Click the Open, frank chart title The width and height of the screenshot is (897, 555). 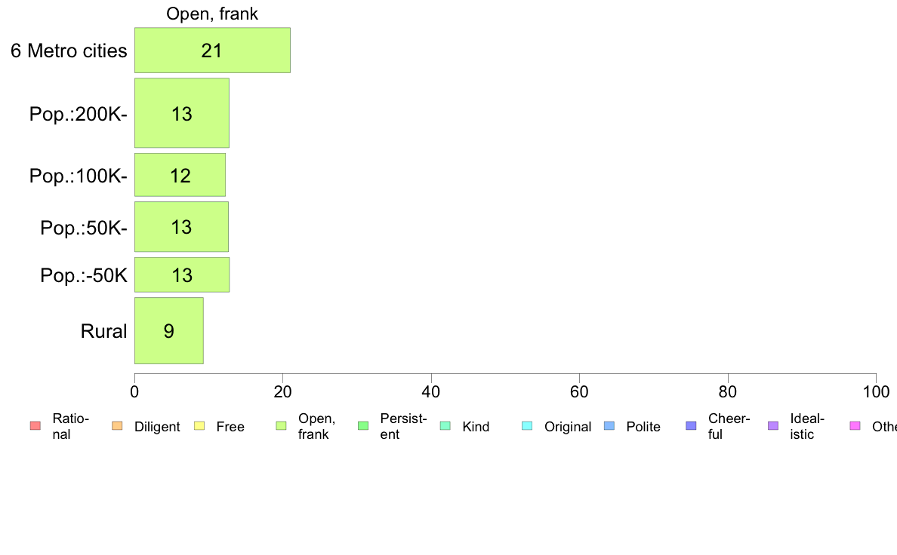coord(212,14)
